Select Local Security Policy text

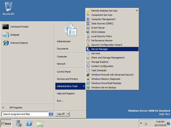(x=102, y=36)
